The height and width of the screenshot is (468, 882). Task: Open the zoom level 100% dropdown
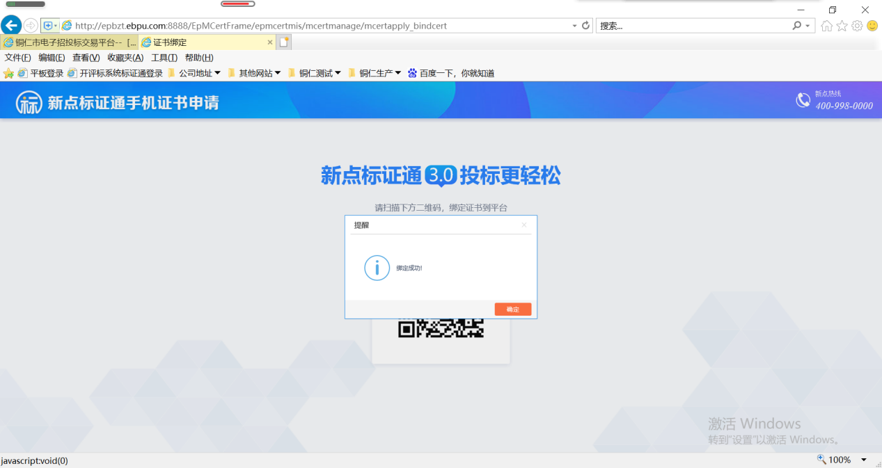coord(864,460)
